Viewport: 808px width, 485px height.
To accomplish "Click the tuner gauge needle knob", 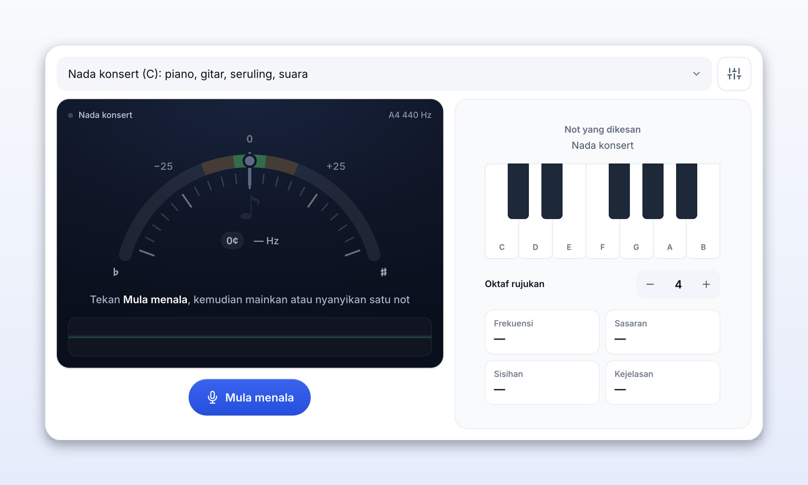I will tap(249, 161).
